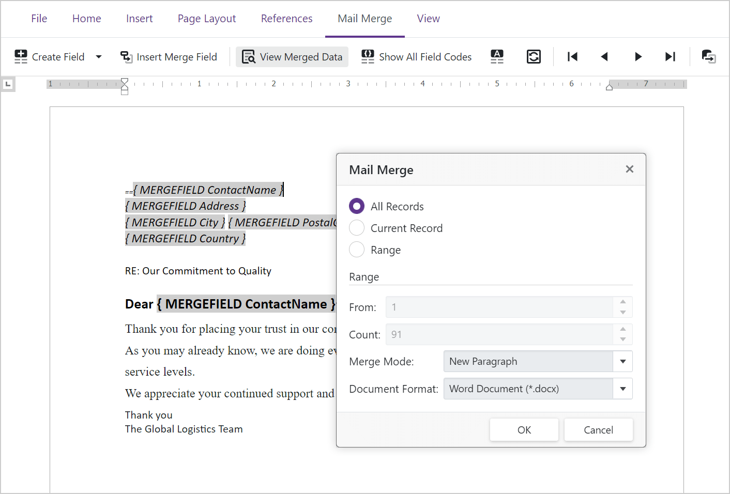Confirm the mail merge with OK

click(x=524, y=429)
